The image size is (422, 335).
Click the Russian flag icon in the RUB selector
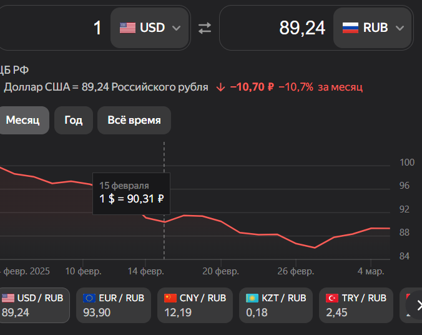[350, 28]
